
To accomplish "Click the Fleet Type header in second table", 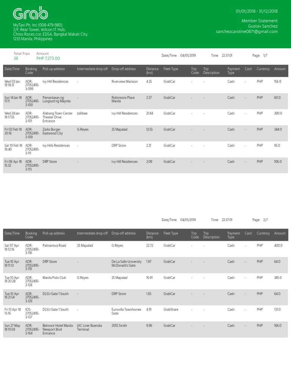I will [x=171, y=233].
